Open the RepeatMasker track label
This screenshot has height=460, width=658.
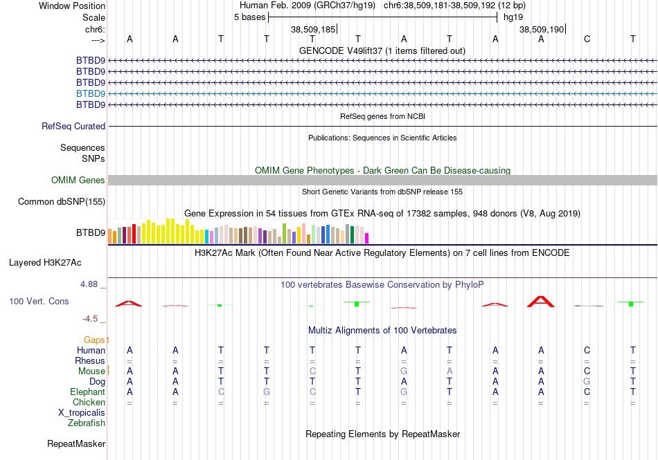(76, 443)
